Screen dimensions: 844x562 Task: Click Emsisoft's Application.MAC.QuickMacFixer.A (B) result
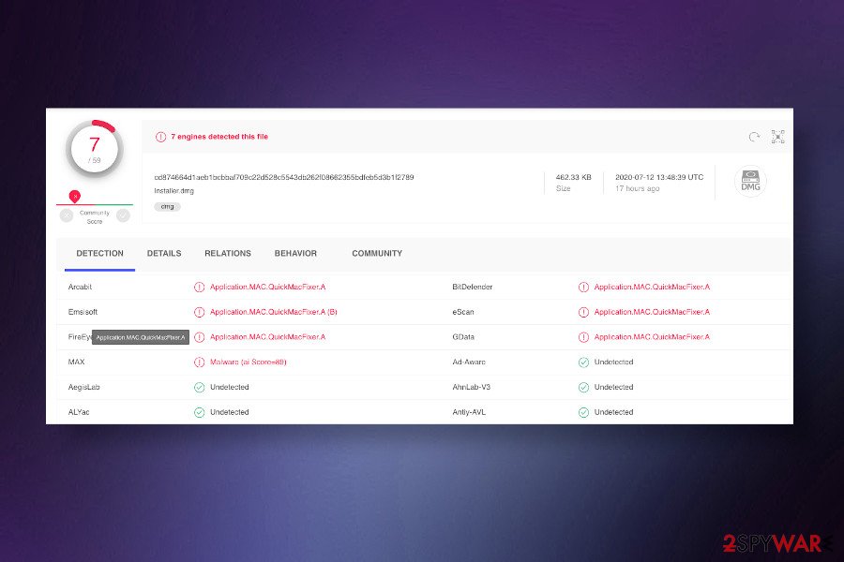point(274,312)
